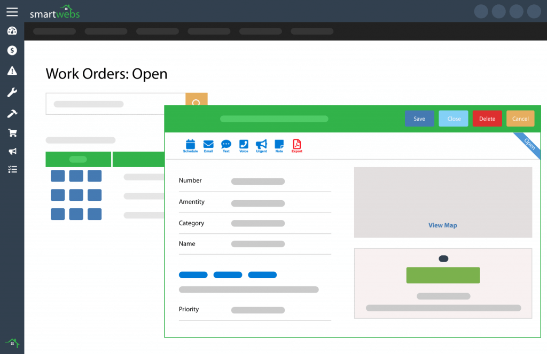Image resolution: width=547 pixels, height=354 pixels.
Task: Open the warning triangle violations sidebar icon
Action: click(x=12, y=70)
